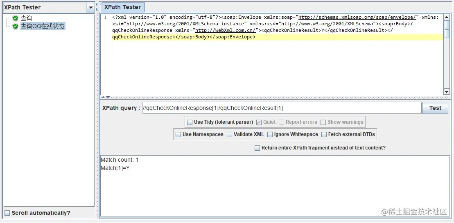Enable the Validate XML checkbox
Viewport: 454px width, 223px height.
coord(229,134)
